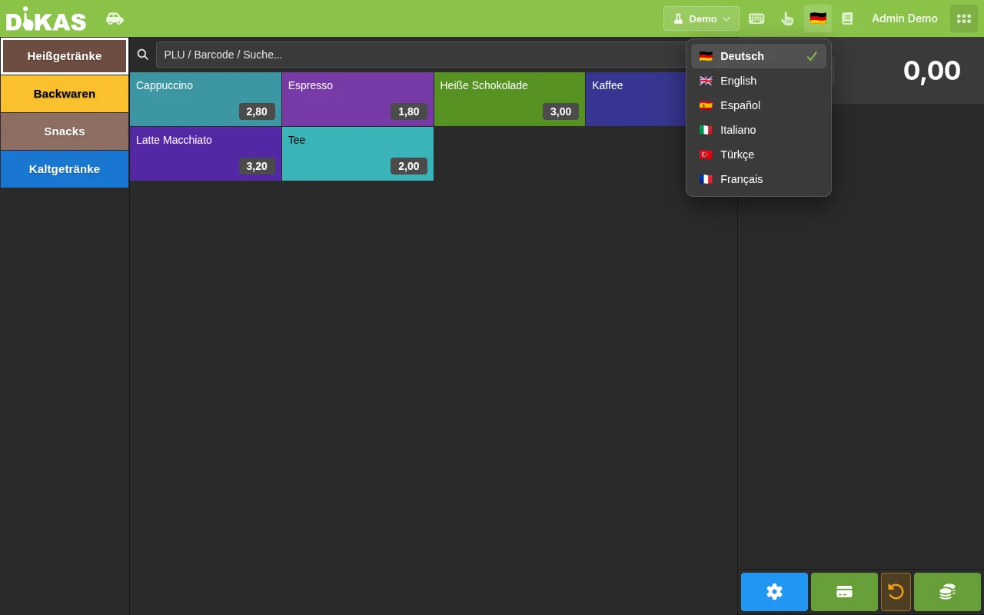Image resolution: width=984 pixels, height=615 pixels.
Task: Click the green coins cash button
Action: (x=947, y=592)
